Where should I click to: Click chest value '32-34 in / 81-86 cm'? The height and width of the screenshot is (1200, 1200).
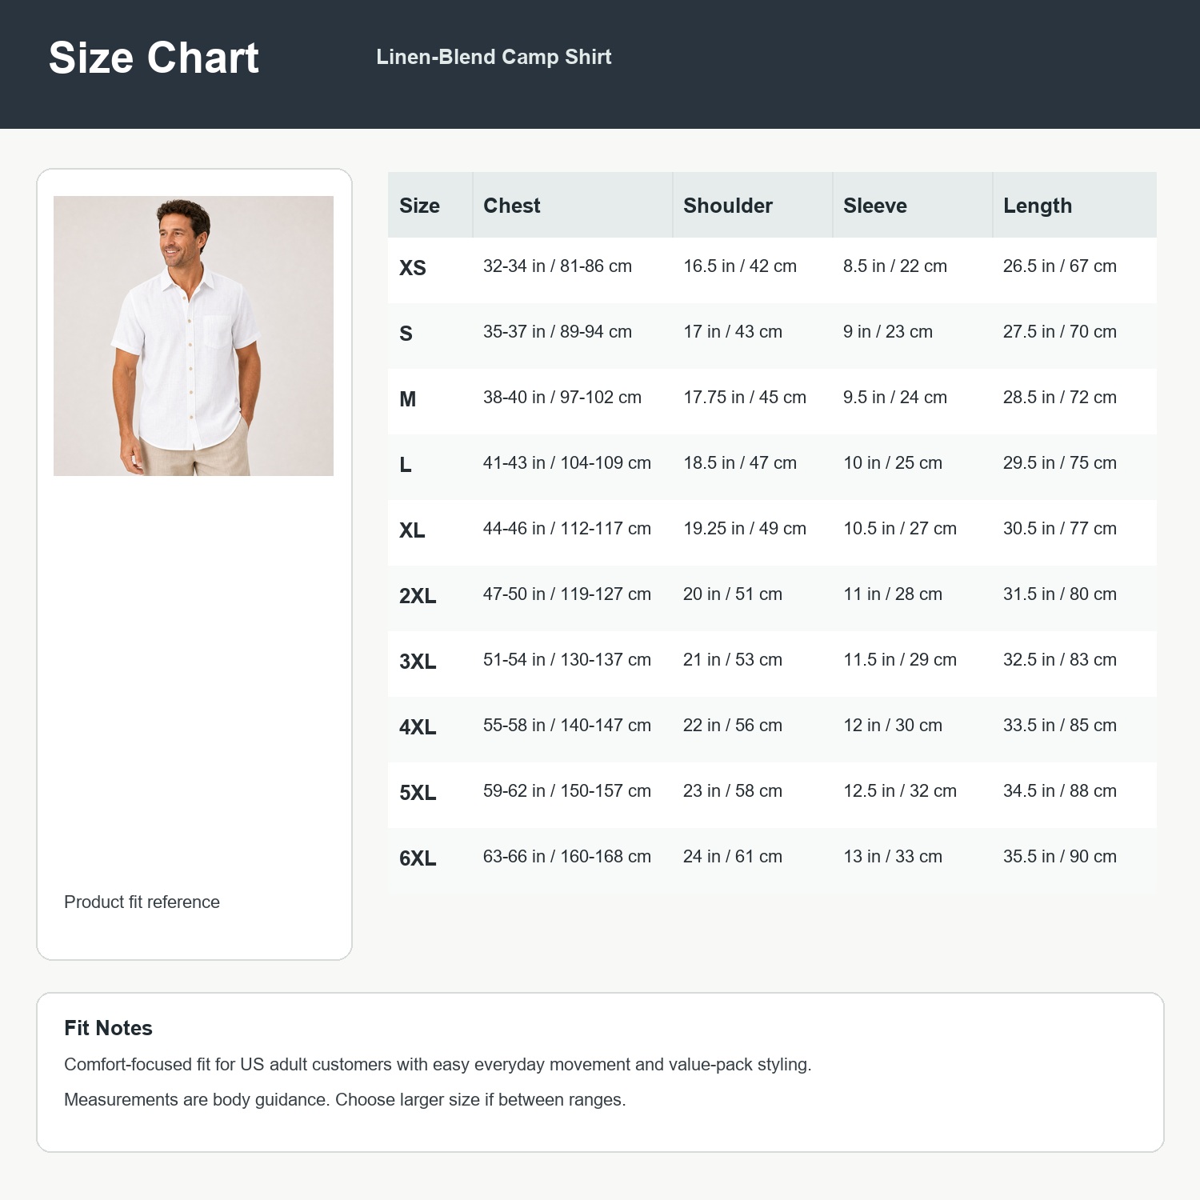coord(558,266)
